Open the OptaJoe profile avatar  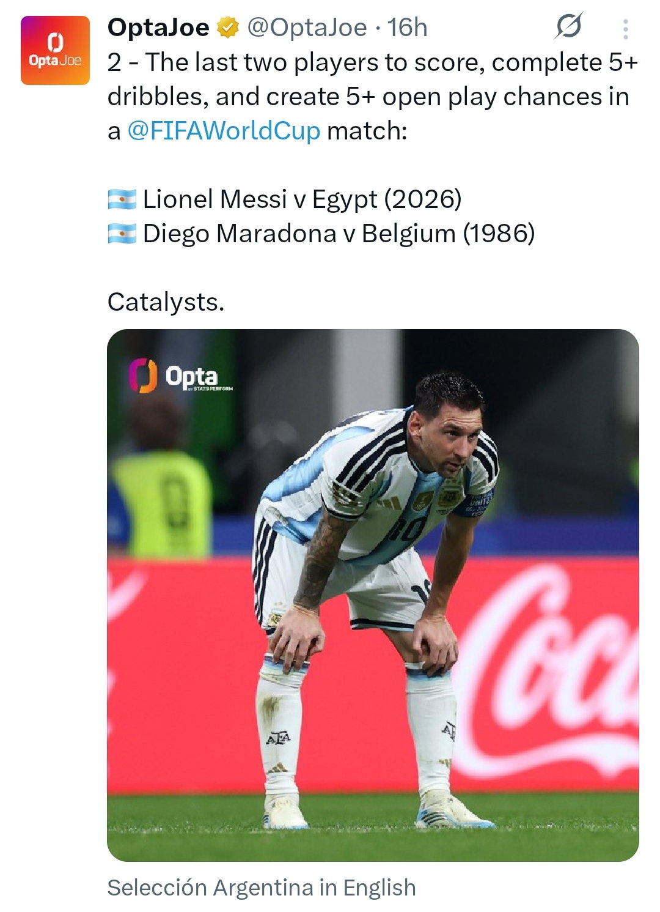(55, 50)
